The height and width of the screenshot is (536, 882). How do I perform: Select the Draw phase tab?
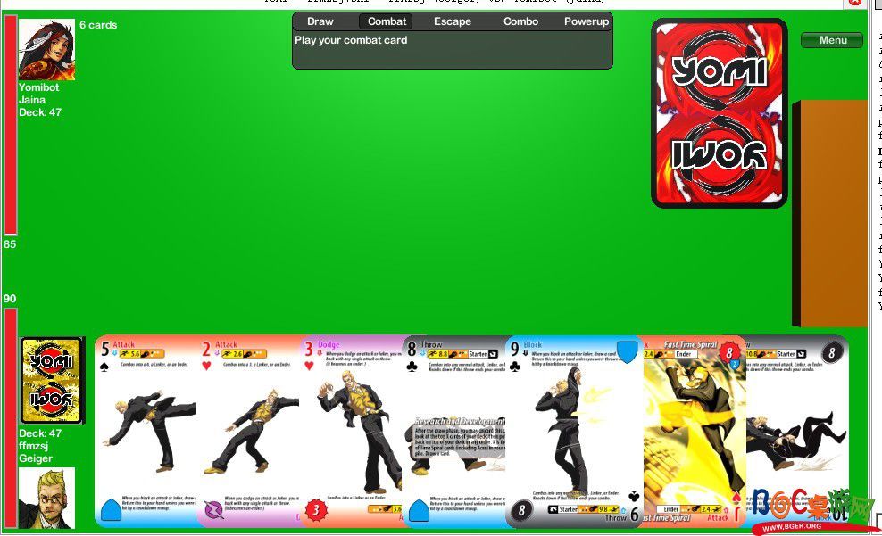pyautogui.click(x=320, y=21)
